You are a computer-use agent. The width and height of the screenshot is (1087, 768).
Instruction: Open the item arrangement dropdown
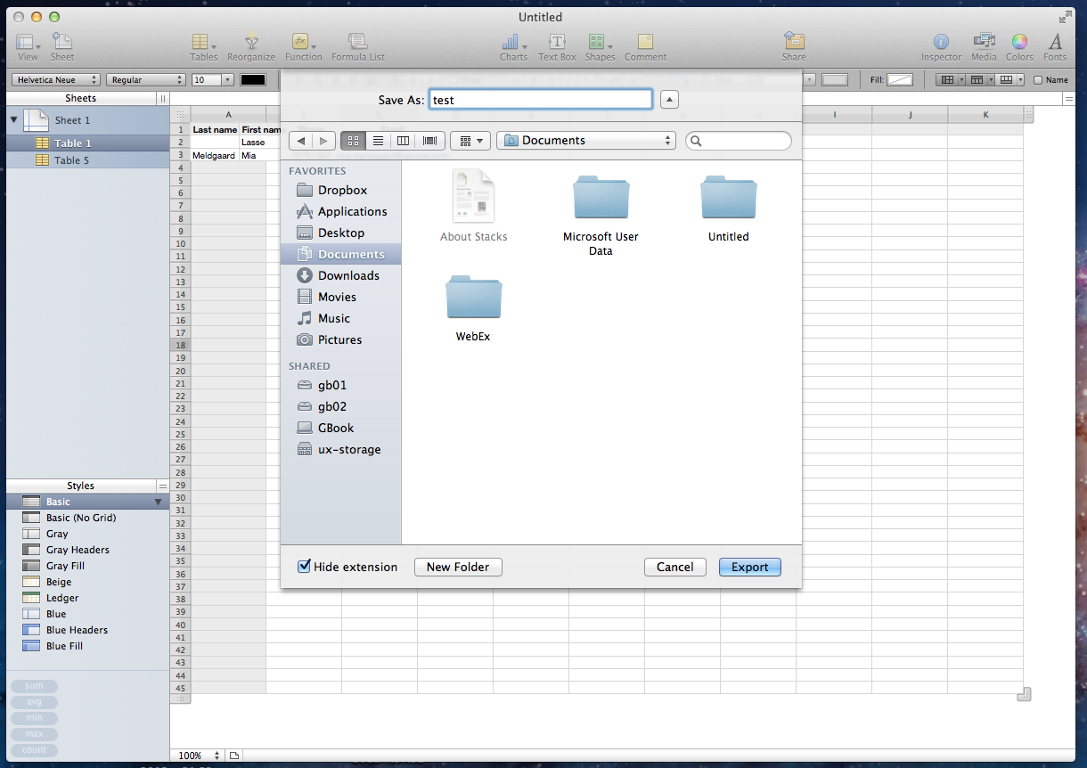[x=470, y=141]
